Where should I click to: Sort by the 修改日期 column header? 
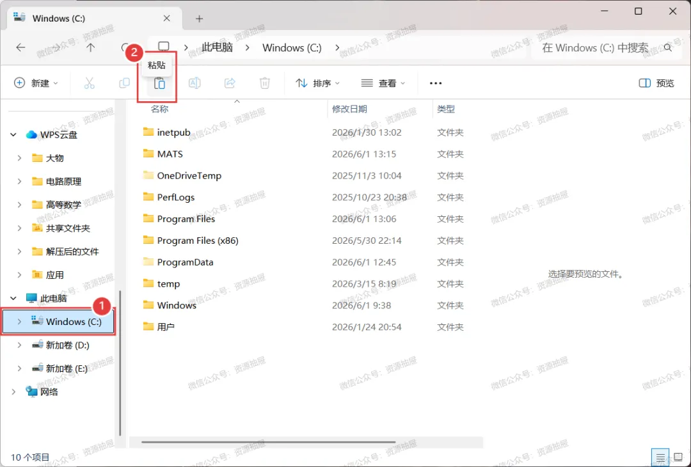(x=349, y=109)
